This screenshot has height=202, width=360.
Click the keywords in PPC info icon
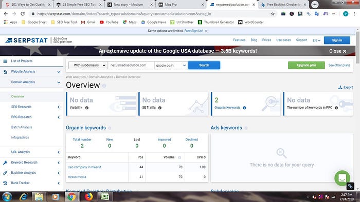tap(336, 108)
